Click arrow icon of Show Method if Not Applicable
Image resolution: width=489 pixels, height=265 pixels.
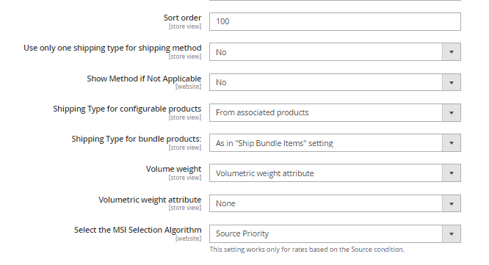[x=452, y=82]
